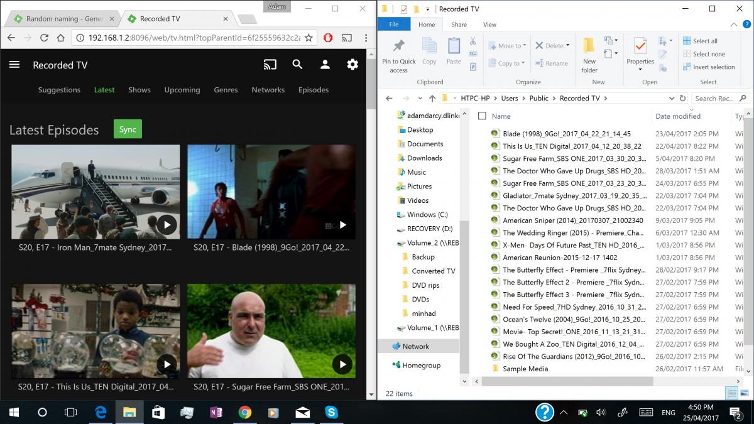Open Emby settings gear icon

[x=352, y=65]
